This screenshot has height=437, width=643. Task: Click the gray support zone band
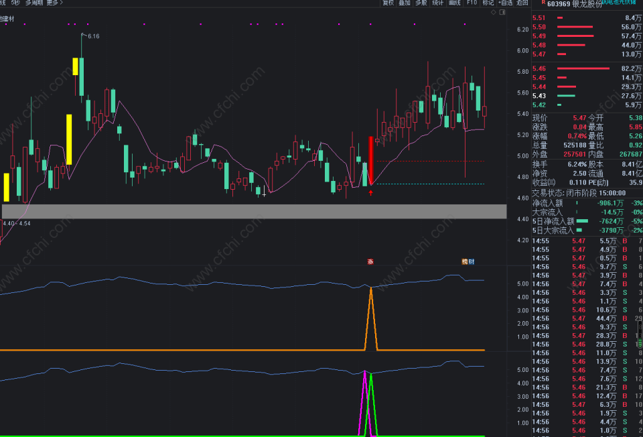[255, 211]
